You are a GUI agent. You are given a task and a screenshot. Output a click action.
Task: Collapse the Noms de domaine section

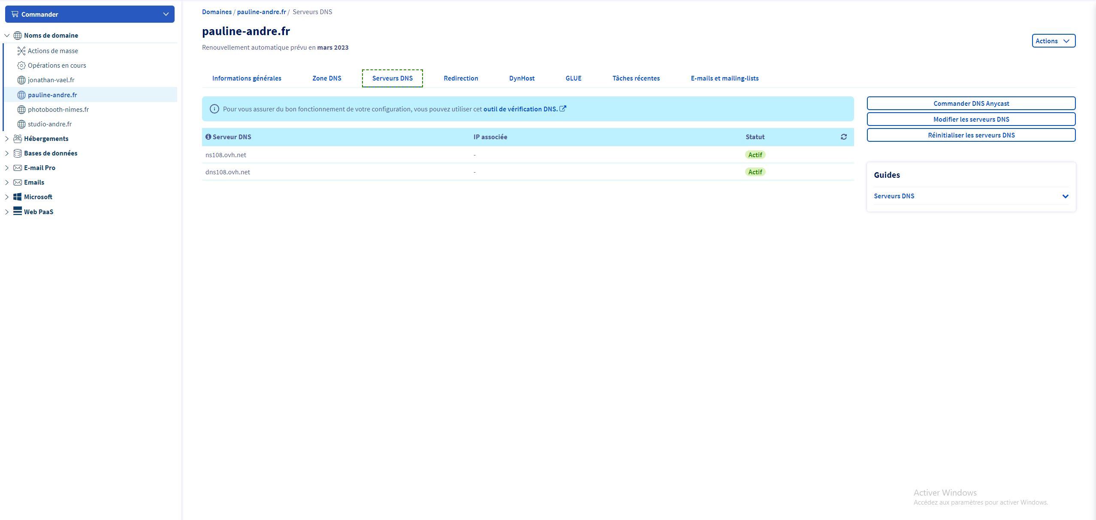pyautogui.click(x=6, y=36)
